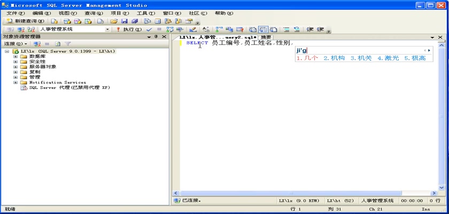Design the query in the editor
Screen dimensions: 449x214
pyautogui.click(x=193, y=29)
